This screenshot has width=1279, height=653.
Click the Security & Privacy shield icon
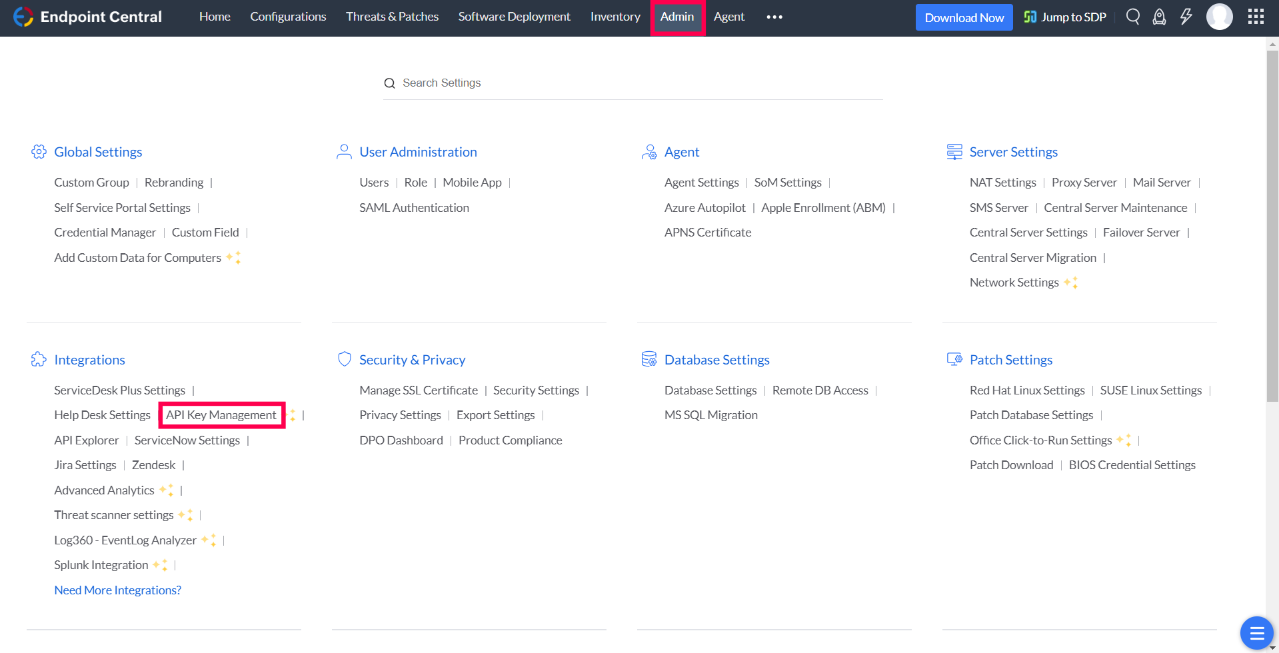(x=344, y=360)
